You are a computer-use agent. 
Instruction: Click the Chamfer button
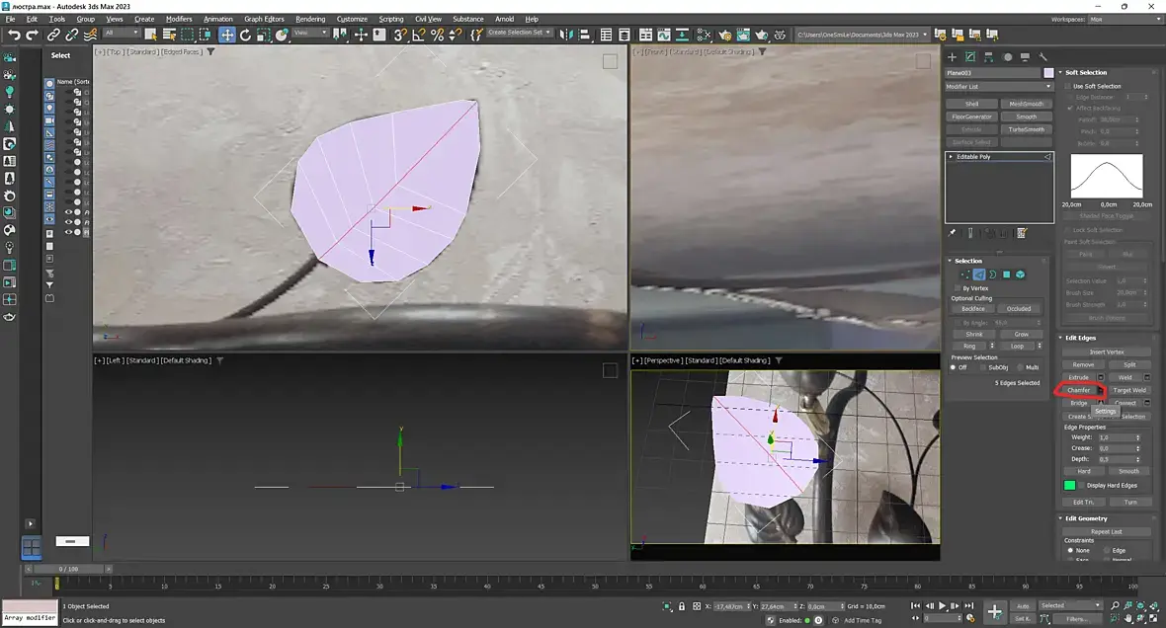(x=1078, y=390)
